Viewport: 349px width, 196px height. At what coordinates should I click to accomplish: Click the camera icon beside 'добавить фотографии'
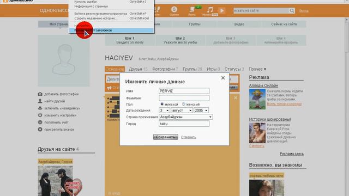click(x=40, y=94)
